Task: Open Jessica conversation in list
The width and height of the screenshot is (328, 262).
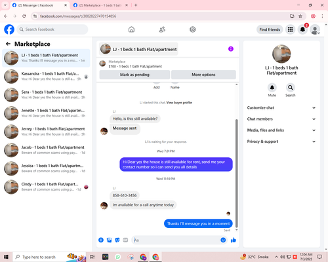Action: (46, 168)
